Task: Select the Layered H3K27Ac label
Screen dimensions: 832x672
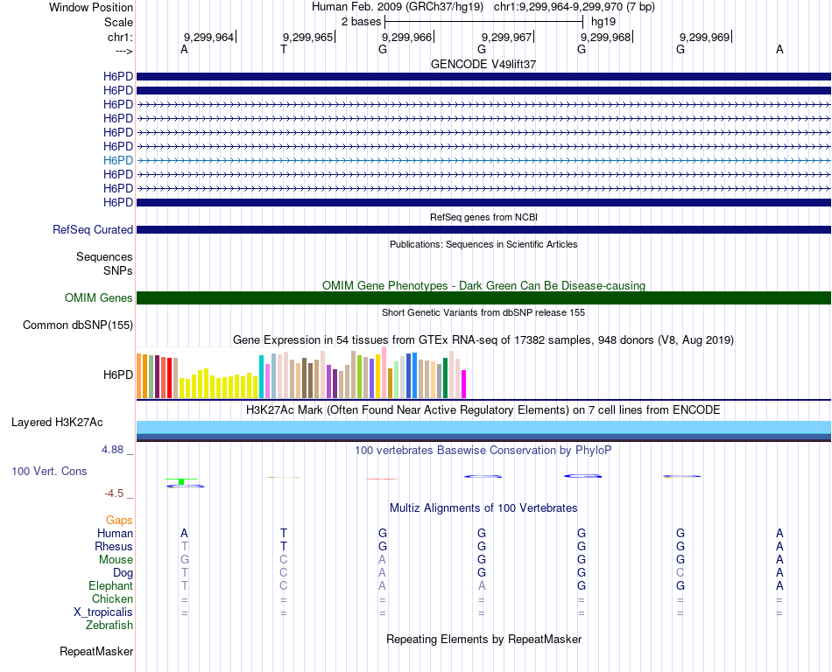Action: click(x=57, y=423)
